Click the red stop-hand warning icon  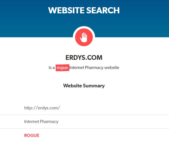[x=84, y=37]
